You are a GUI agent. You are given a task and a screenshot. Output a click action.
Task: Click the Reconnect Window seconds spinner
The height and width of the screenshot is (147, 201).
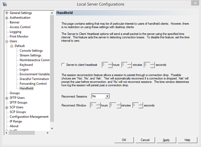[141, 105]
